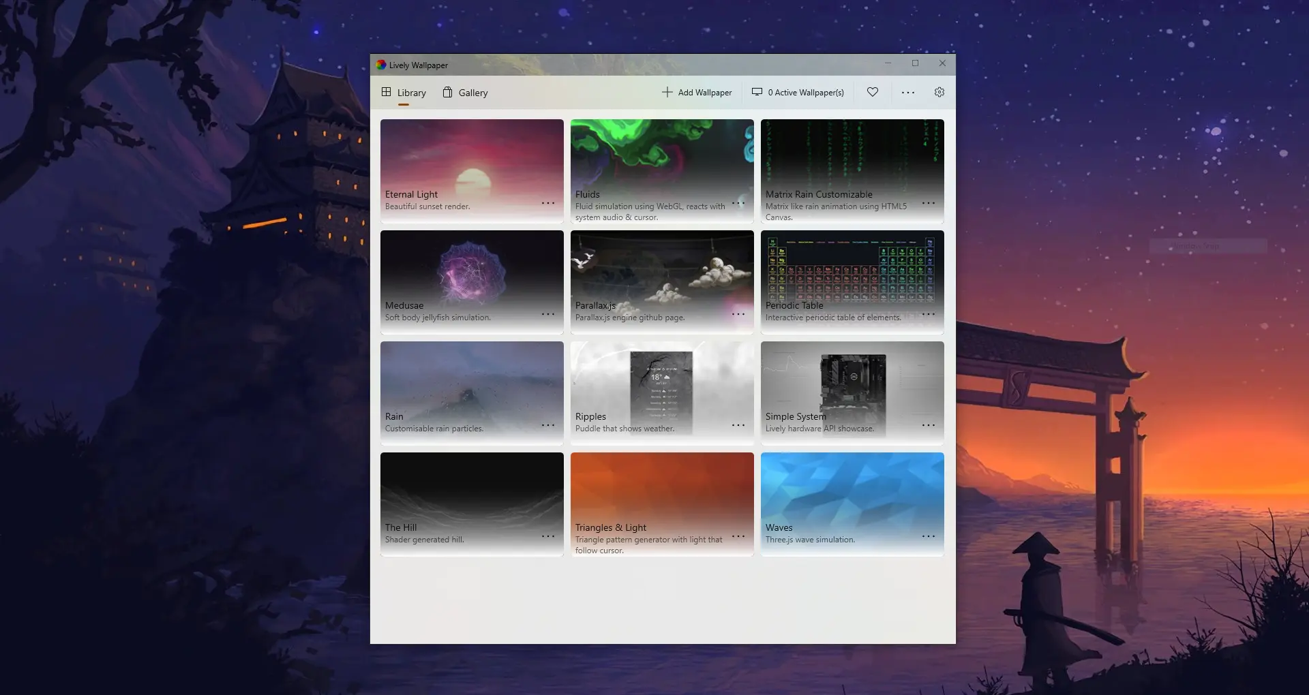Click the plus icon for Add Wallpaper
Image resolution: width=1309 pixels, height=695 pixels.
(x=667, y=93)
